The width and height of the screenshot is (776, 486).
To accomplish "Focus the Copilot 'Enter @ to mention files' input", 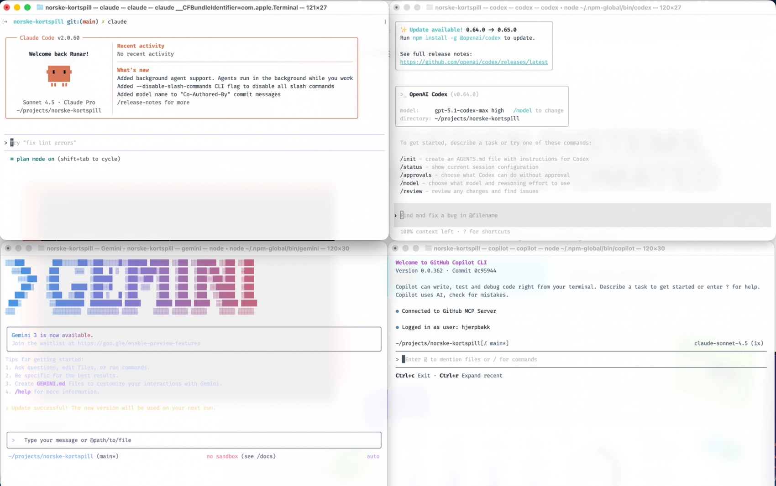I will click(581, 359).
